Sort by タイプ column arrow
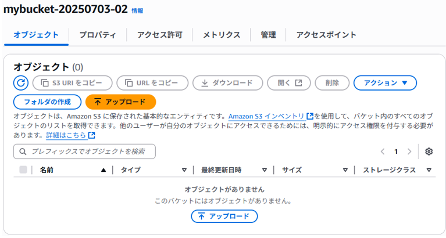The height and width of the screenshot is (238, 446). tap(184, 170)
